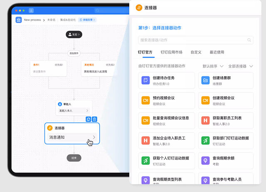Click the 获取离职员工列表 red icon
The width and height of the screenshot is (266, 192).
coord(205,120)
